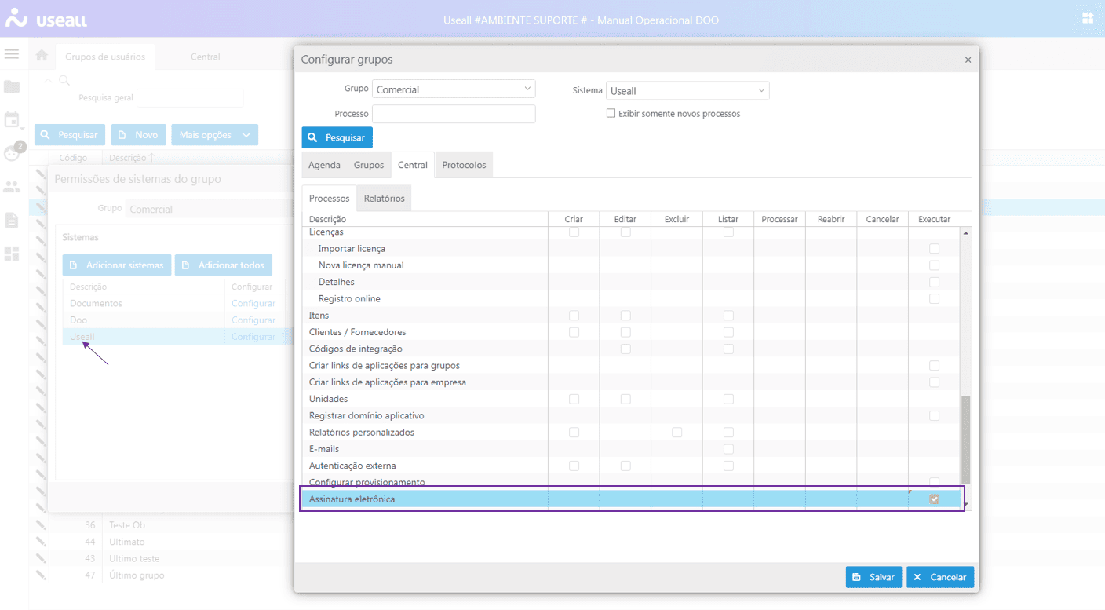This screenshot has width=1105, height=610.
Task: Open the hamburger menu in left sidebar
Action: coord(12,54)
